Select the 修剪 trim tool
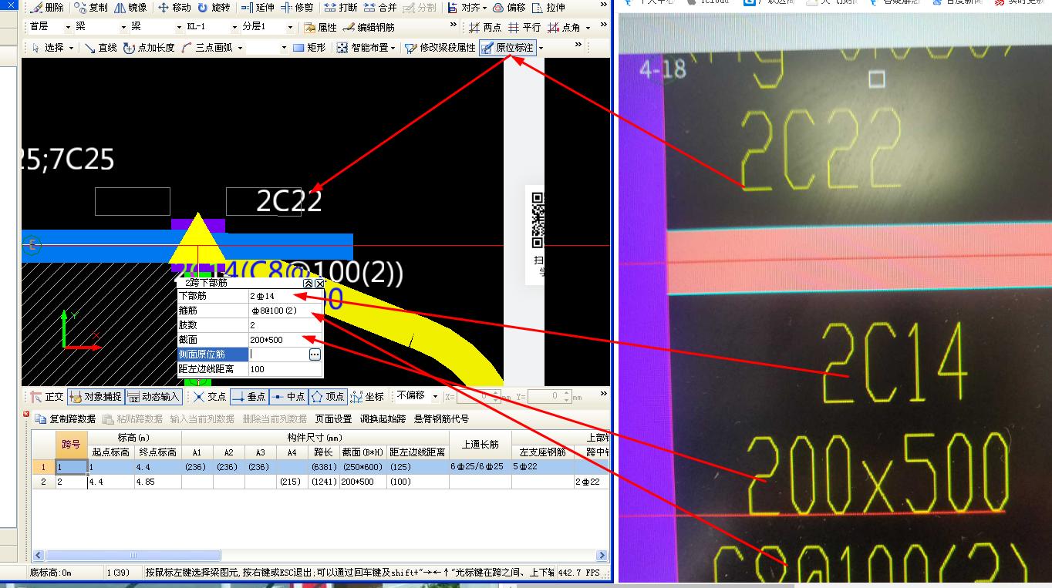 pyautogui.click(x=297, y=8)
